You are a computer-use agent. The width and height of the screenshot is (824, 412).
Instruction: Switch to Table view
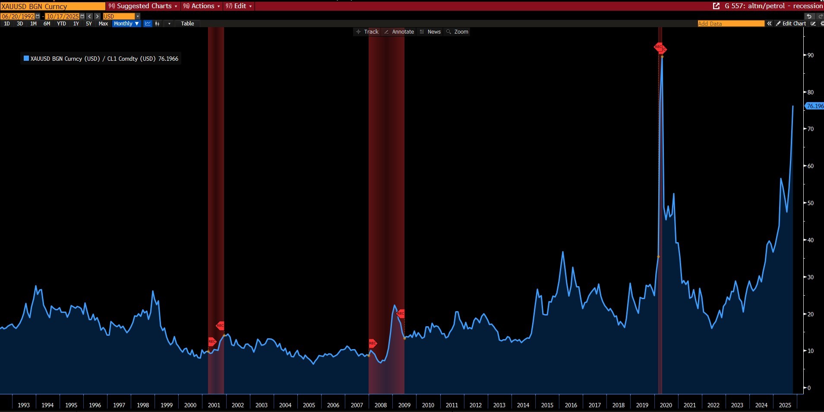click(x=187, y=24)
